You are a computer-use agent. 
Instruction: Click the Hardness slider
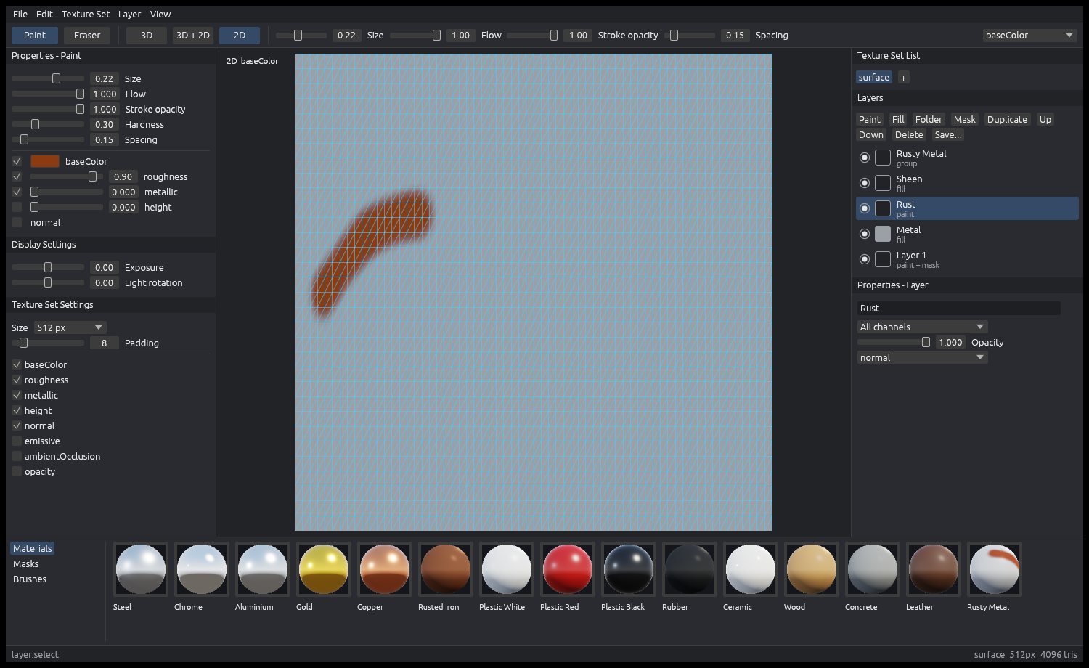coord(48,124)
